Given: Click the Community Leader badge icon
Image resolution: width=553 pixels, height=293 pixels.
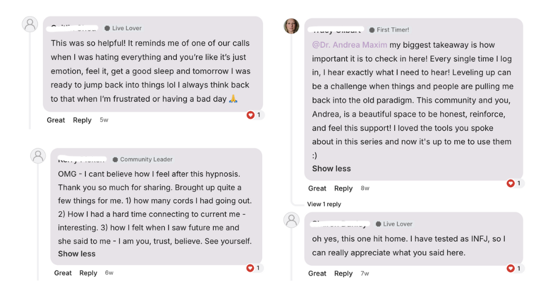Looking at the screenshot, I should point(115,160).
